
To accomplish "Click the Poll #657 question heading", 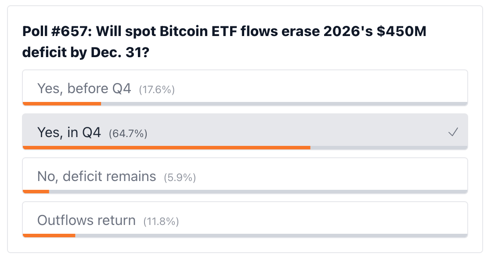I will [224, 42].
